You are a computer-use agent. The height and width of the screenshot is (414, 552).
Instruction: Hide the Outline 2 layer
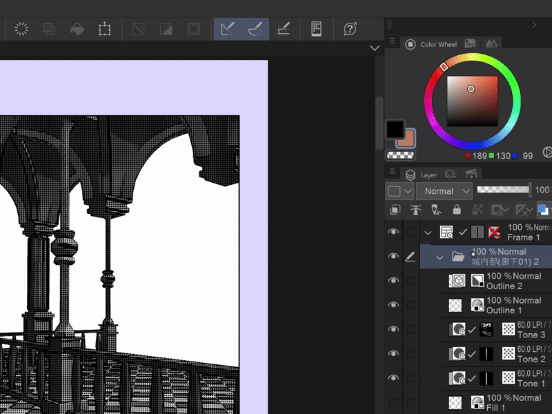click(x=393, y=281)
